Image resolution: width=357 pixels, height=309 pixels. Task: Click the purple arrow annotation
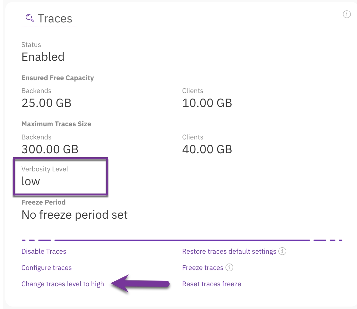point(140,284)
